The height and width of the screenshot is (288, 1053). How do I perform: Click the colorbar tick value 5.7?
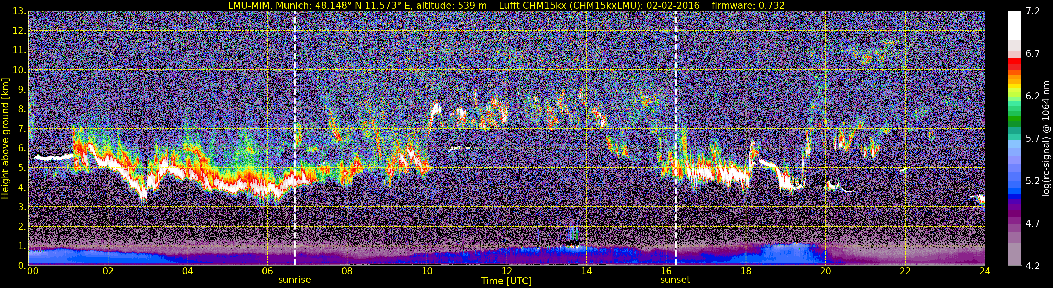[x=1033, y=139]
